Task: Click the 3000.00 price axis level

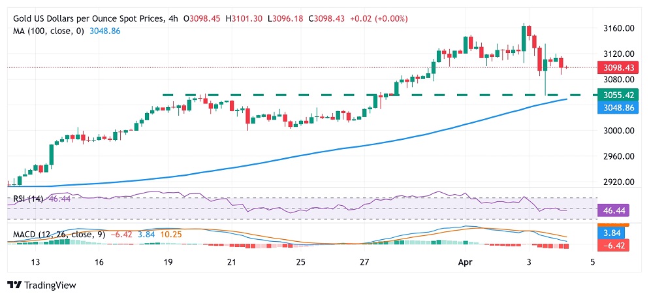Action: 618,131
